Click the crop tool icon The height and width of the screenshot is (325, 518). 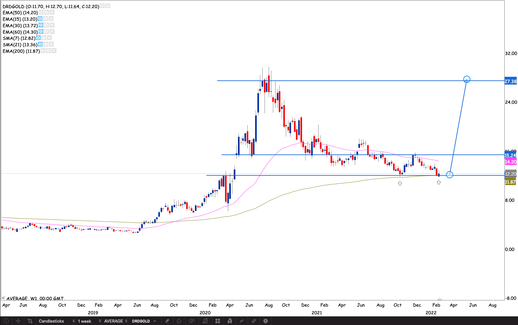click(30, 321)
